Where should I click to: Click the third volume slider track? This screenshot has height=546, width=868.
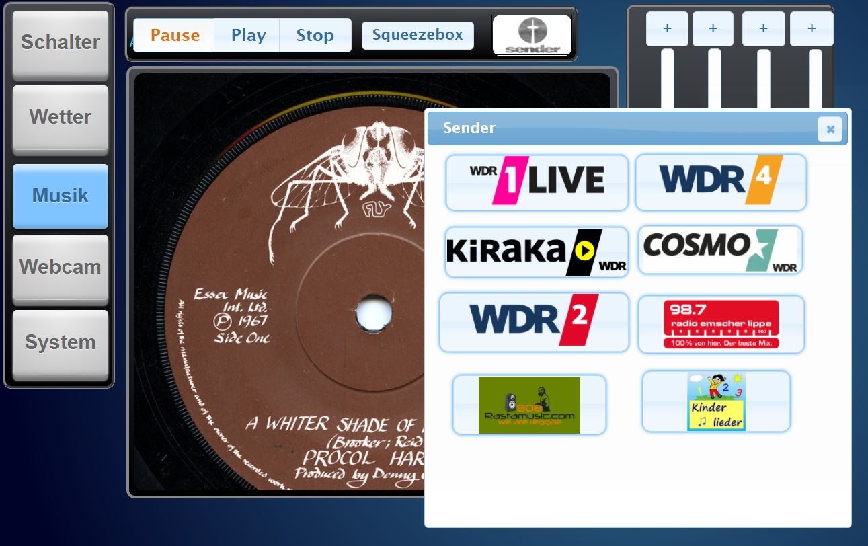click(763, 79)
